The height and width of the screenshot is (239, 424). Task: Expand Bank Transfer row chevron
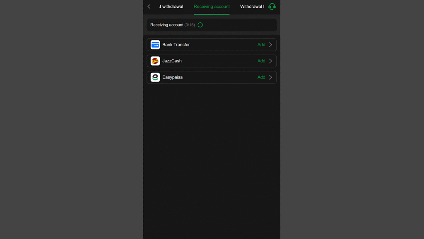[270, 45]
